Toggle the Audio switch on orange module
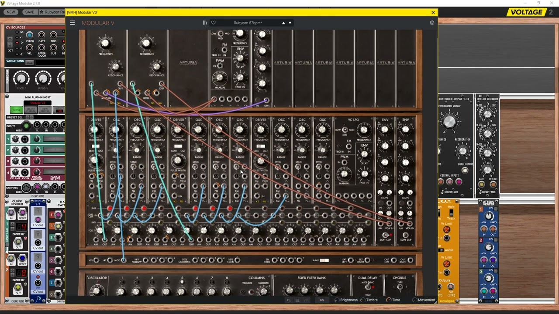 pyautogui.click(x=442, y=250)
